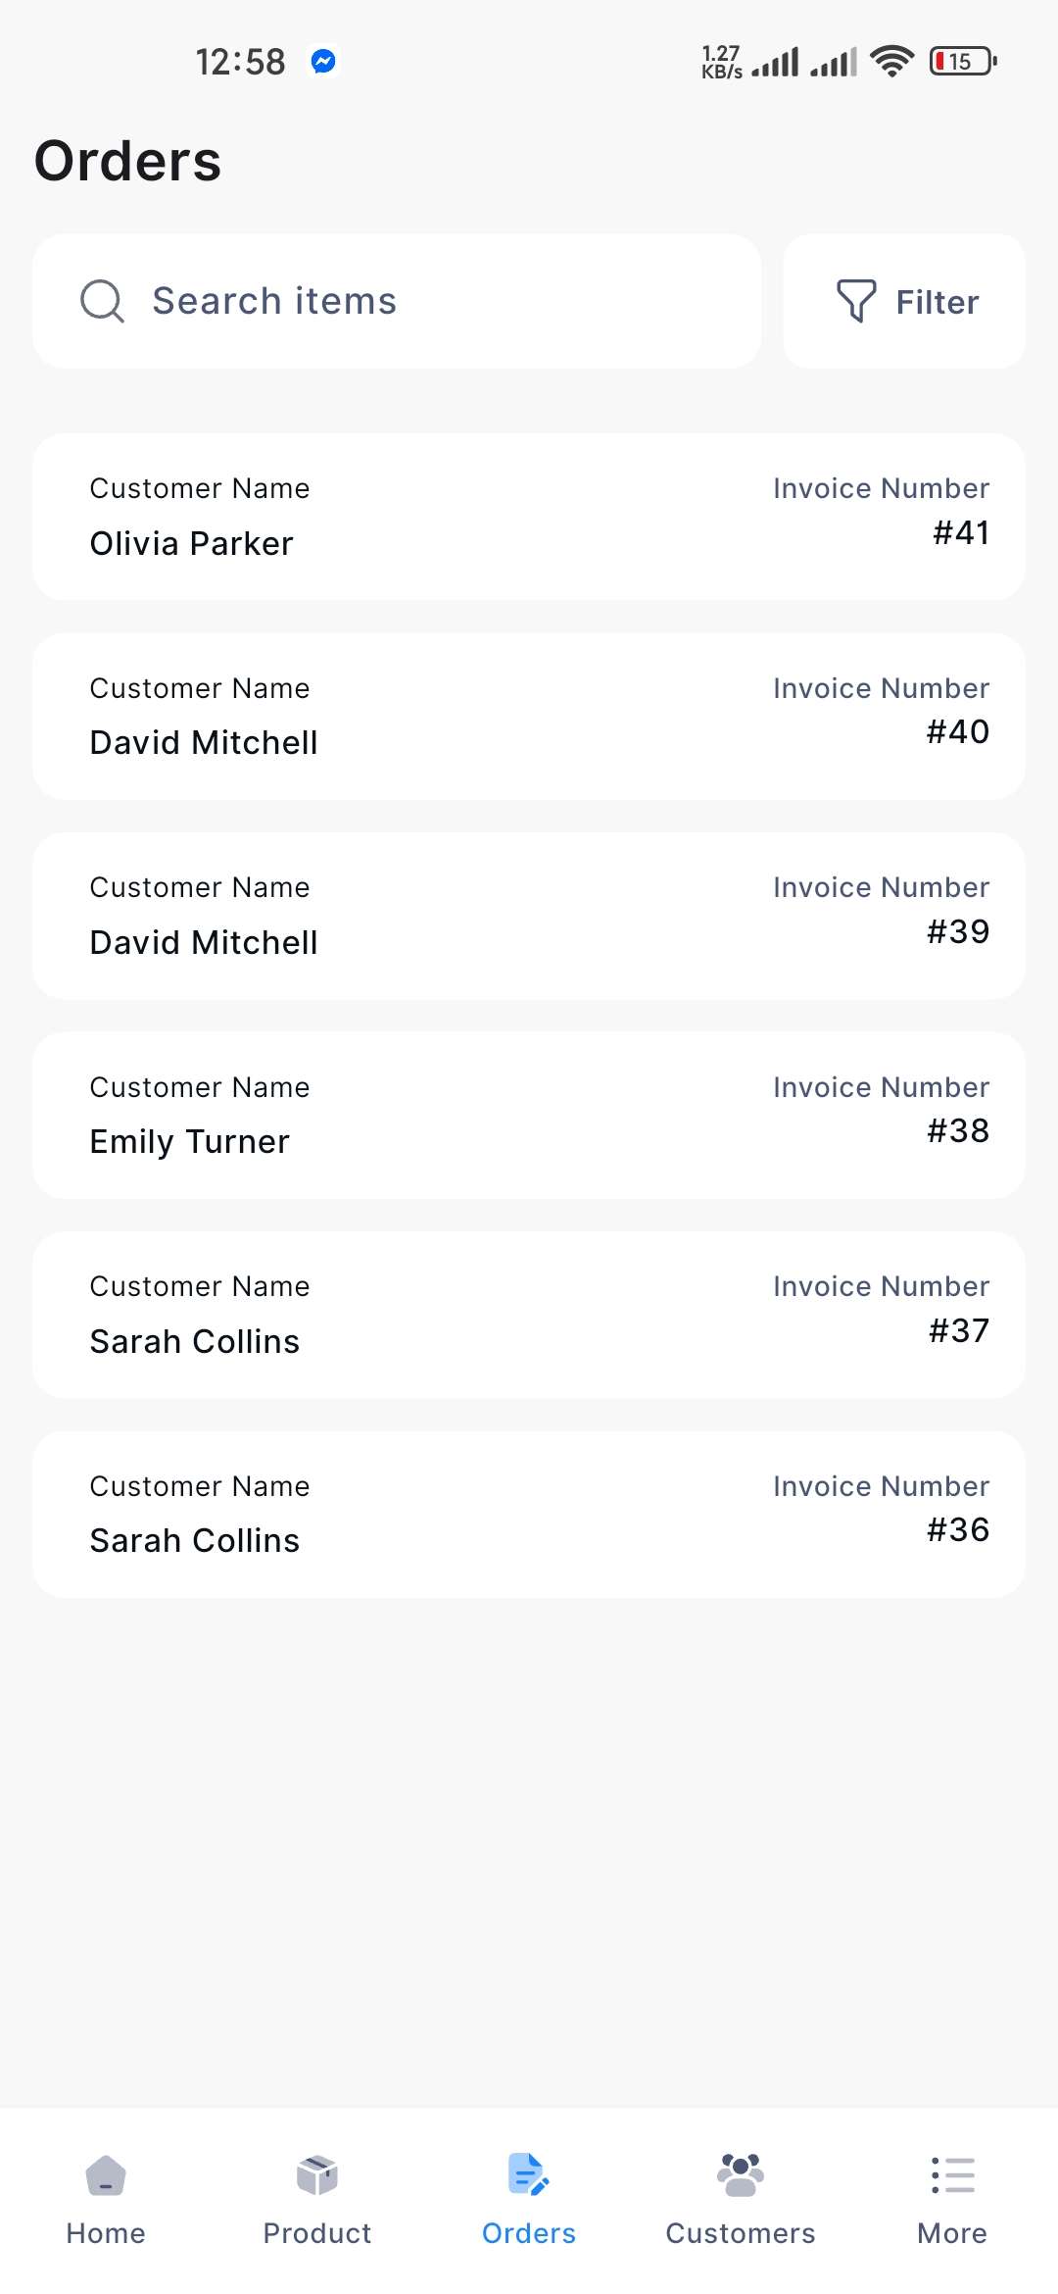Select David Mitchell invoice #39 card
Image resolution: width=1058 pixels, height=2294 pixels.
[529, 916]
